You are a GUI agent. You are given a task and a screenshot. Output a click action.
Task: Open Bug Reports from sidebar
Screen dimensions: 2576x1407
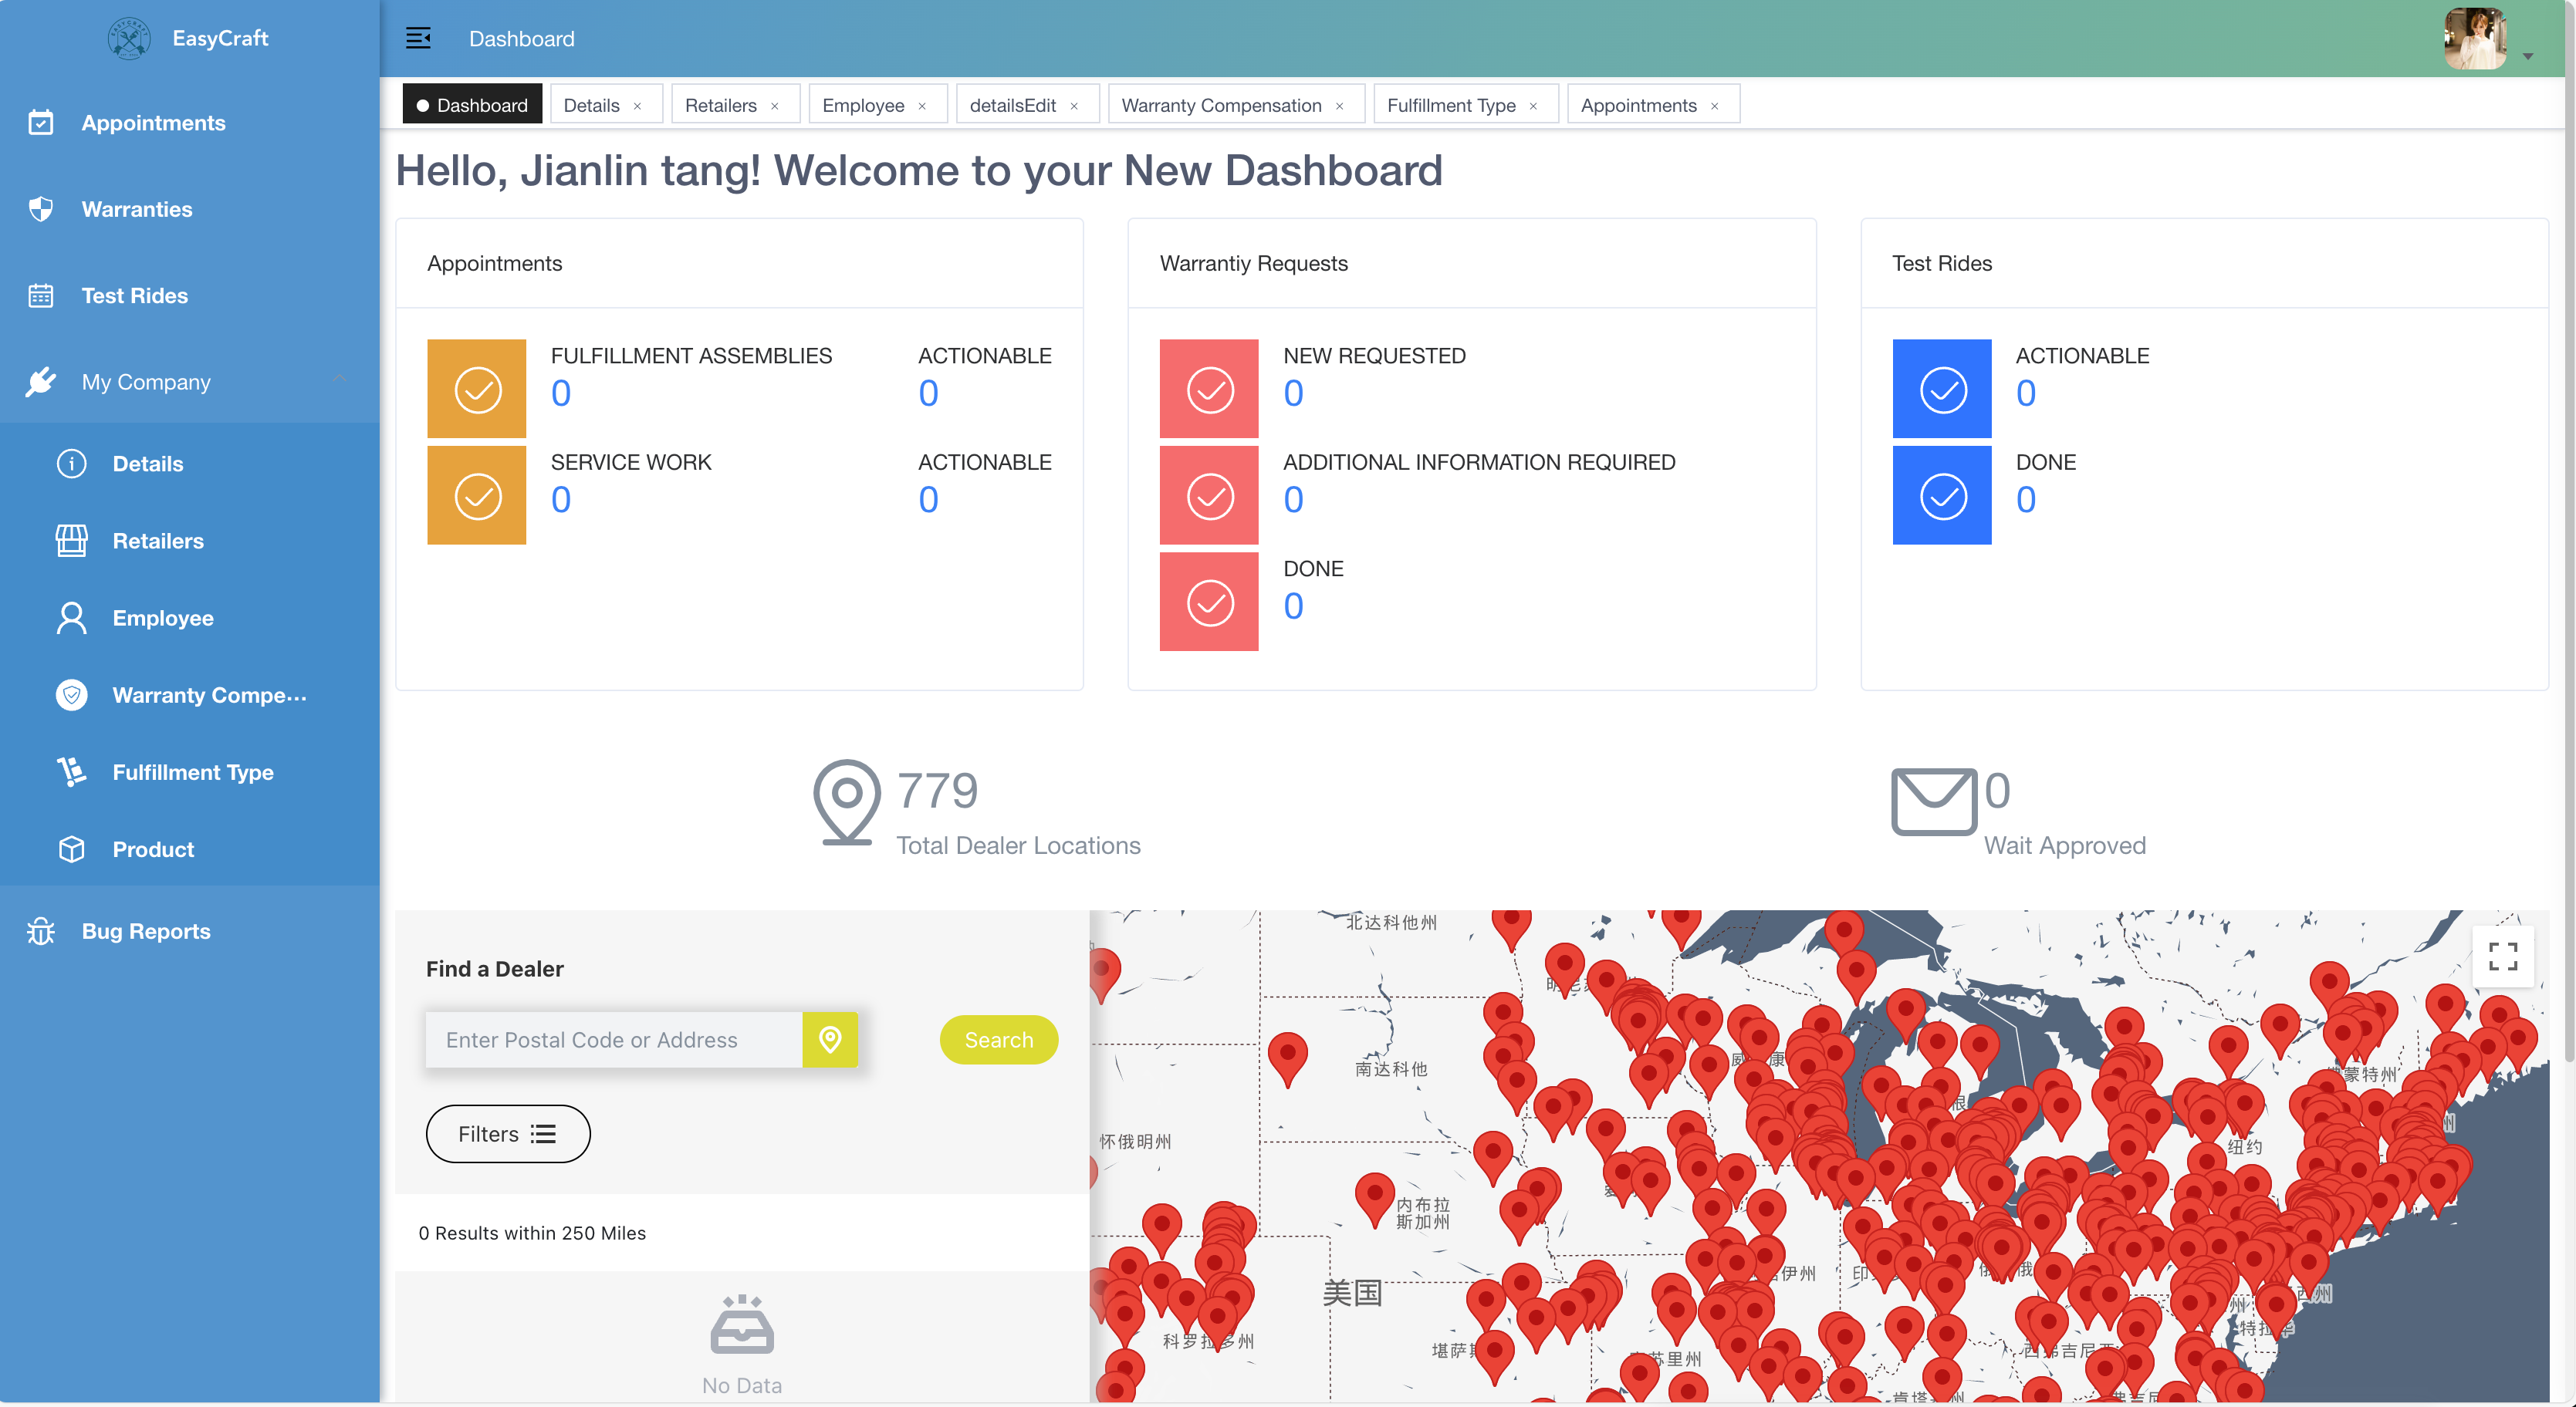(x=146, y=930)
